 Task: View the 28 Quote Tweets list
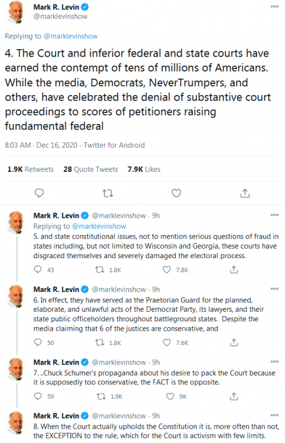tap(91, 170)
